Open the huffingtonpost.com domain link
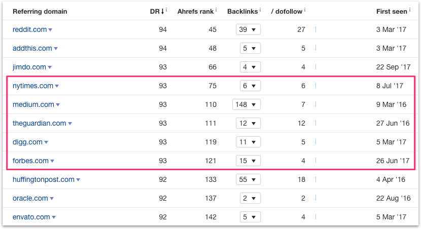The height and width of the screenshot is (229, 421). pos(44,179)
